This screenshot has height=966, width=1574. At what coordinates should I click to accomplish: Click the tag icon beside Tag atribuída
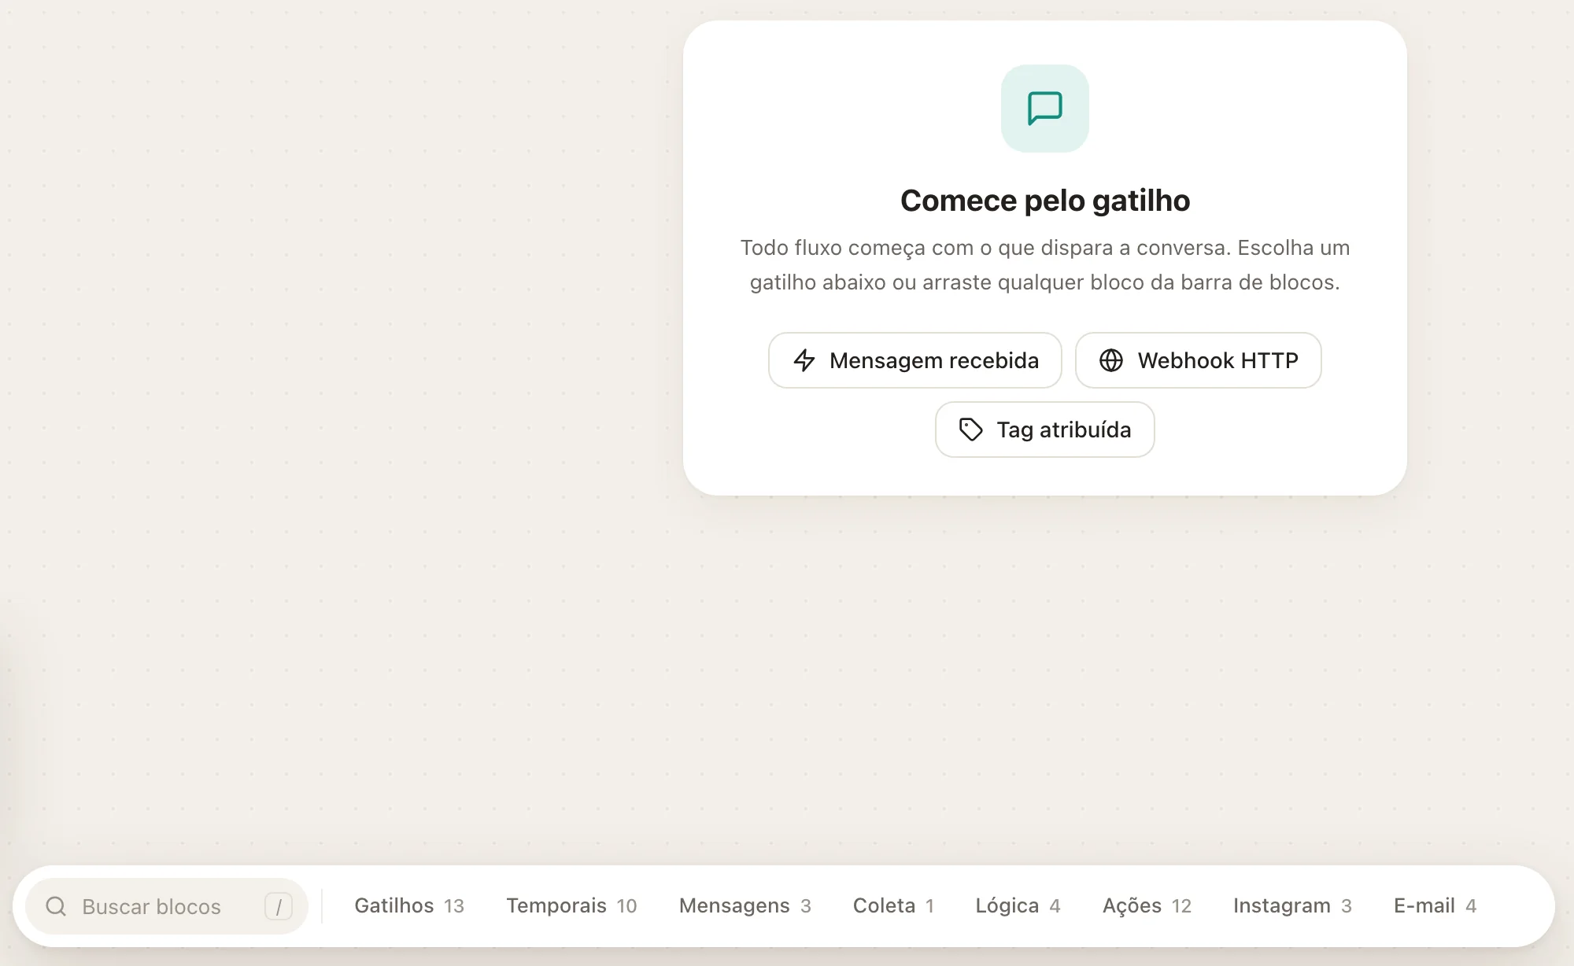(970, 430)
